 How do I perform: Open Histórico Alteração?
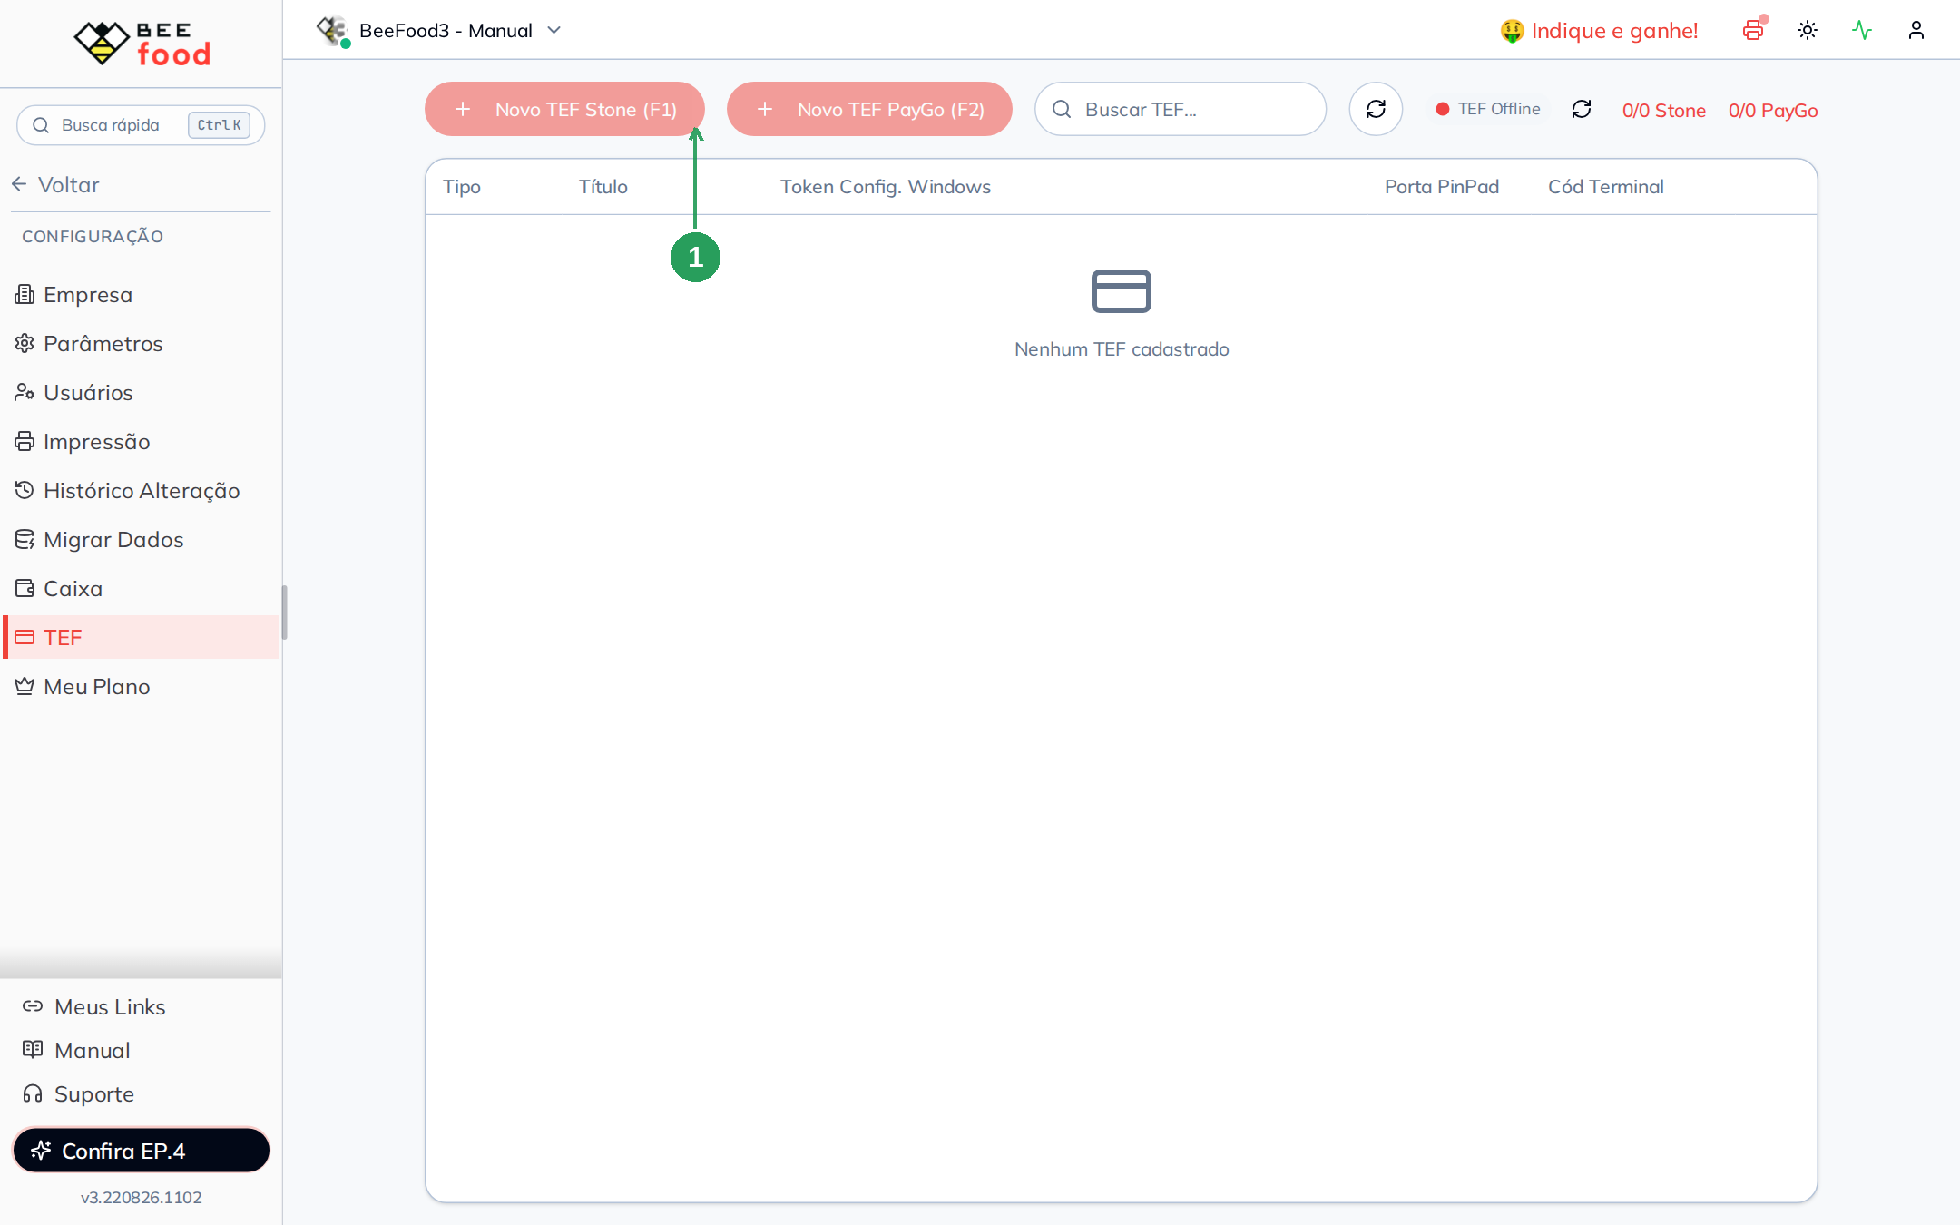click(141, 491)
